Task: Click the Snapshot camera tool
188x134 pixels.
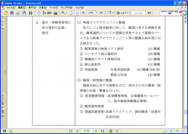Action: (x=55, y=13)
